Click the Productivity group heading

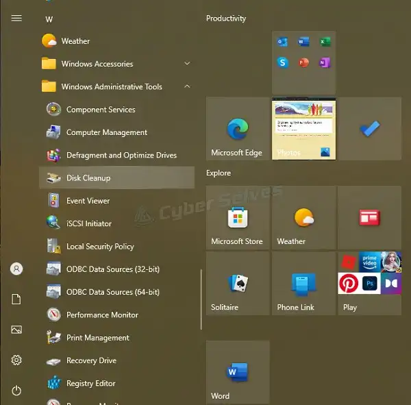(x=226, y=19)
